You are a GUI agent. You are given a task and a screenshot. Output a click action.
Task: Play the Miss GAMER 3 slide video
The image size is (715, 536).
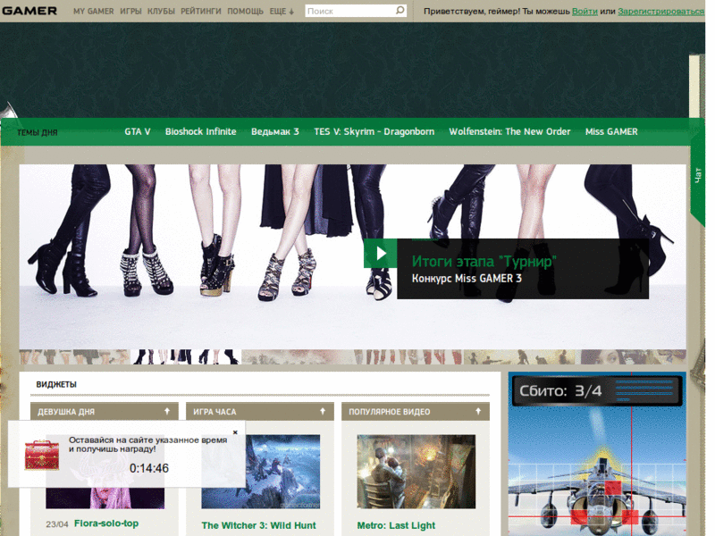381,254
